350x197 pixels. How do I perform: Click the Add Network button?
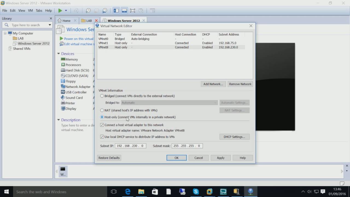[x=213, y=84]
